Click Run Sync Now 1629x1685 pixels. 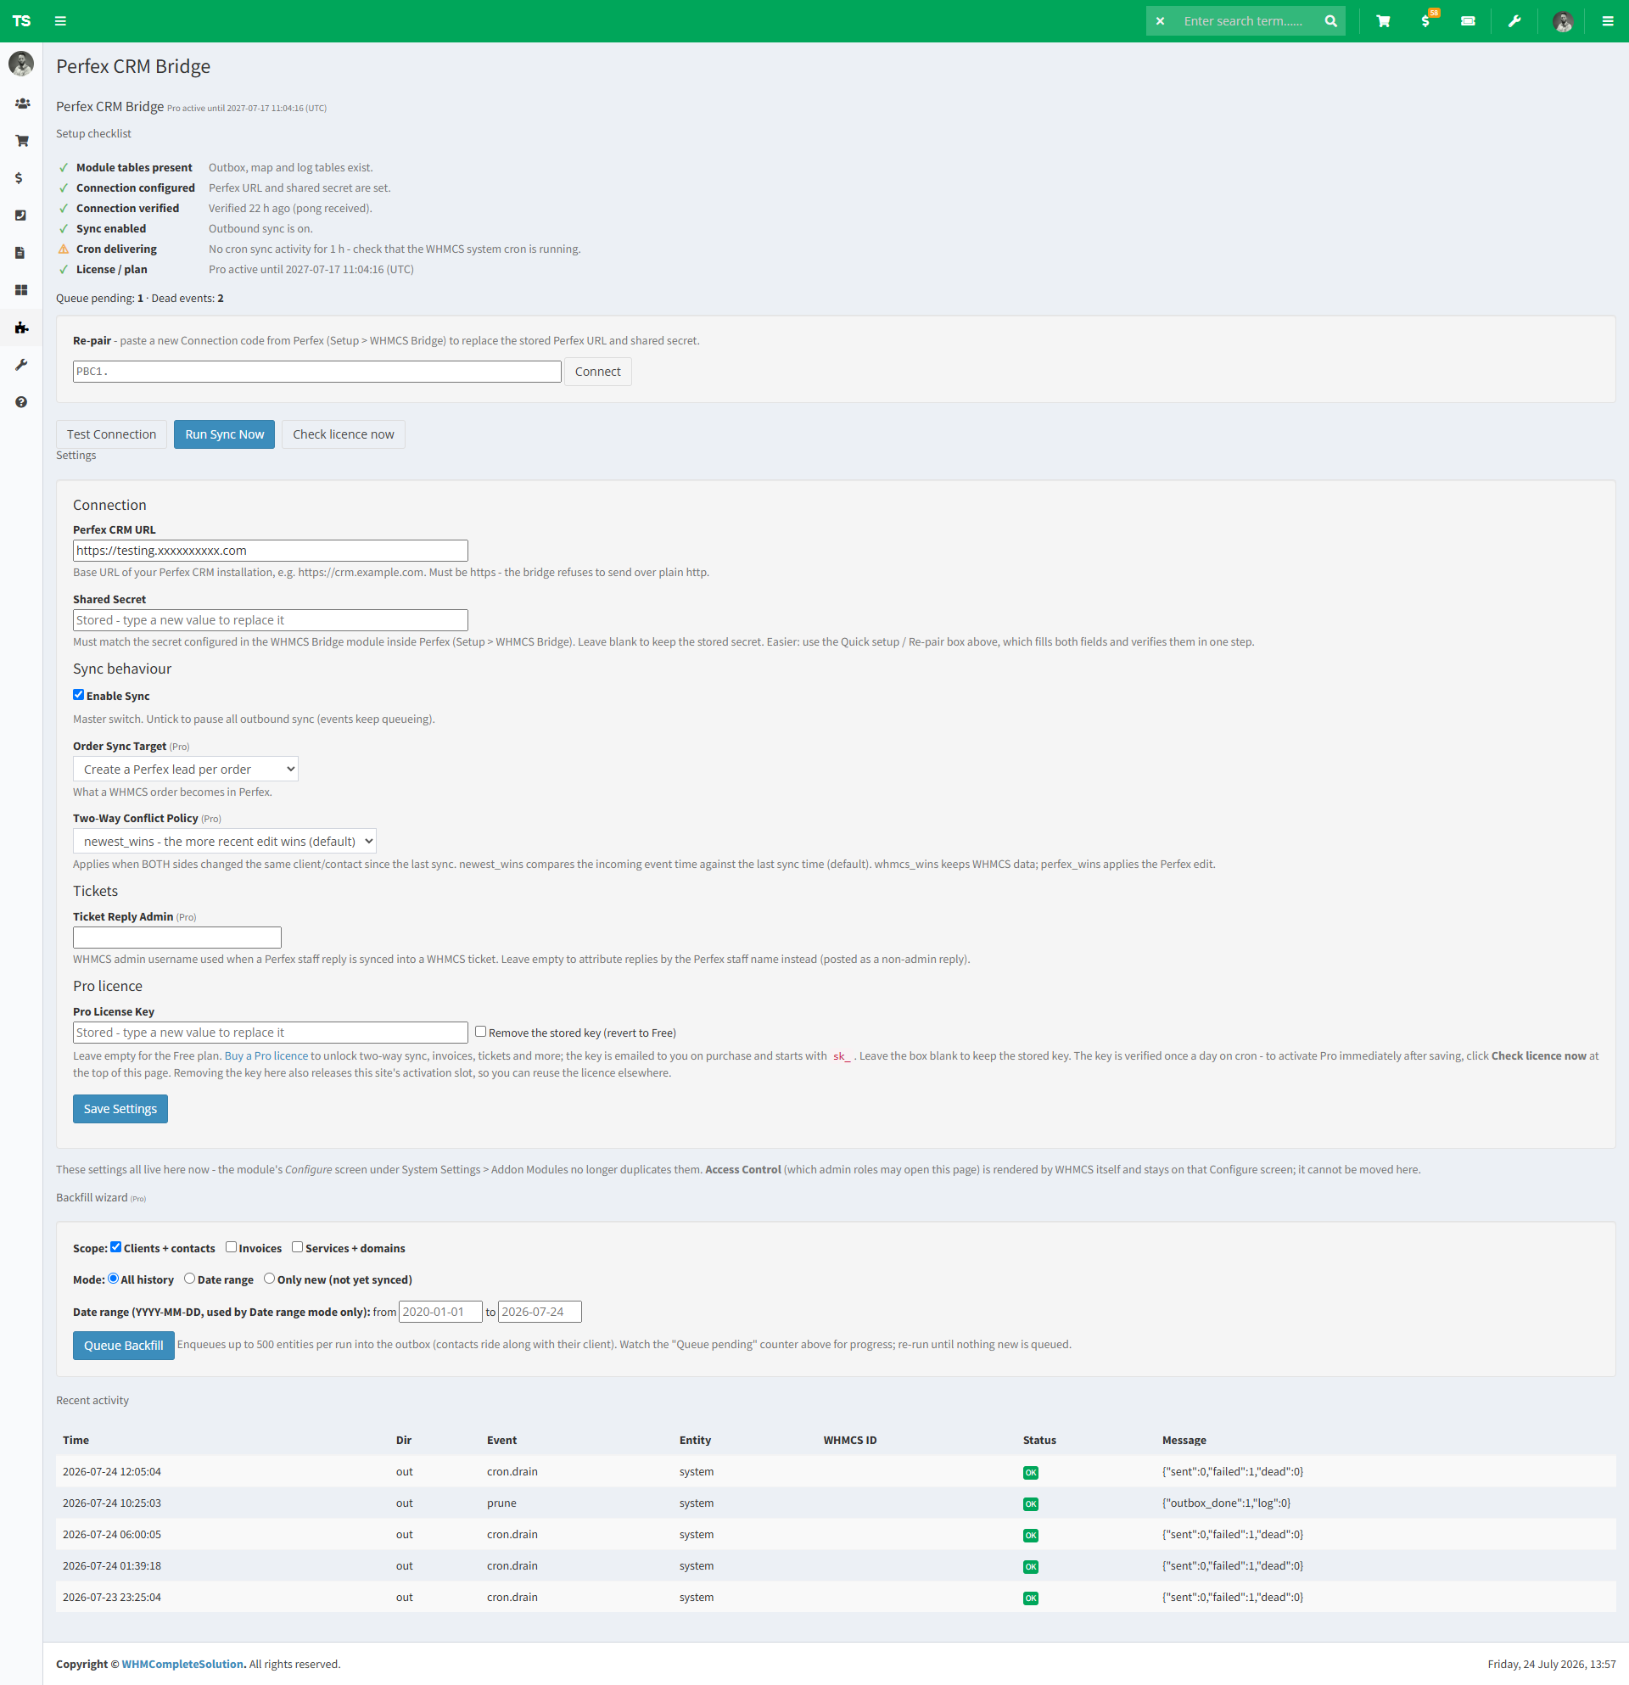pyautogui.click(x=224, y=434)
